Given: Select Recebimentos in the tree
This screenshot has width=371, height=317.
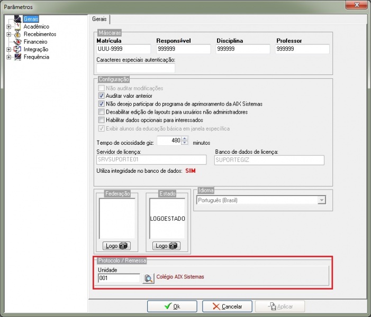Looking at the screenshot, I should click(40, 34).
